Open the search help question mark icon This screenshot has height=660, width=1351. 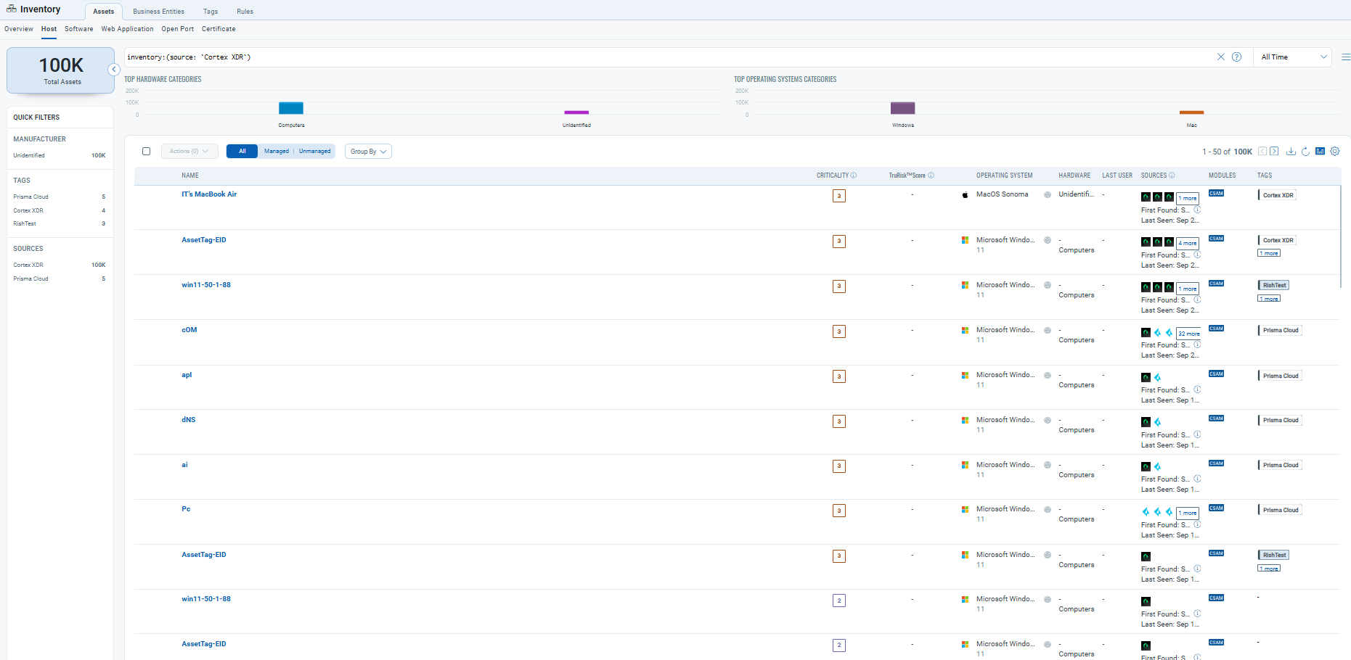1236,57
